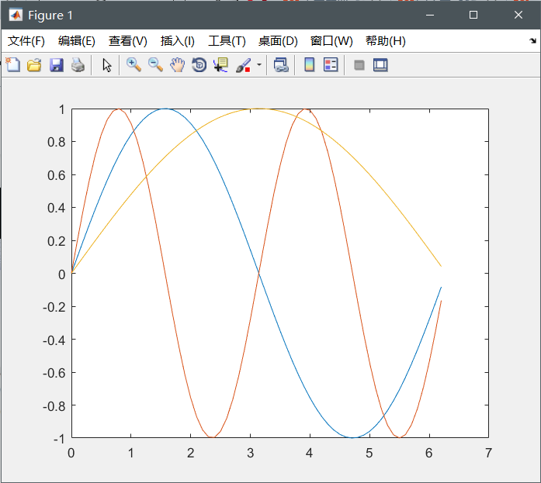Select the Rotate 3D tool
541x483 pixels.
[199, 65]
